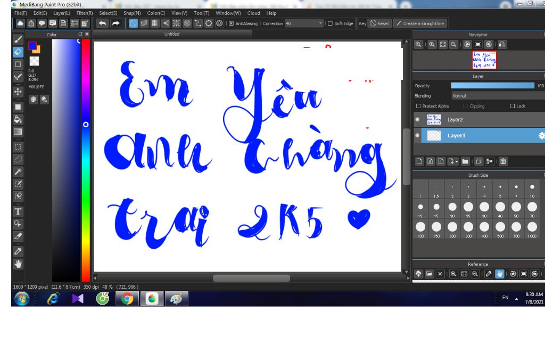Turn off the Snap Off button

point(133,23)
